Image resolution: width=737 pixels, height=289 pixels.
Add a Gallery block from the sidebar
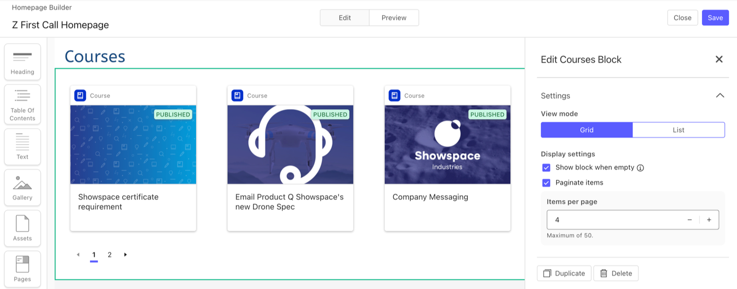(x=22, y=188)
